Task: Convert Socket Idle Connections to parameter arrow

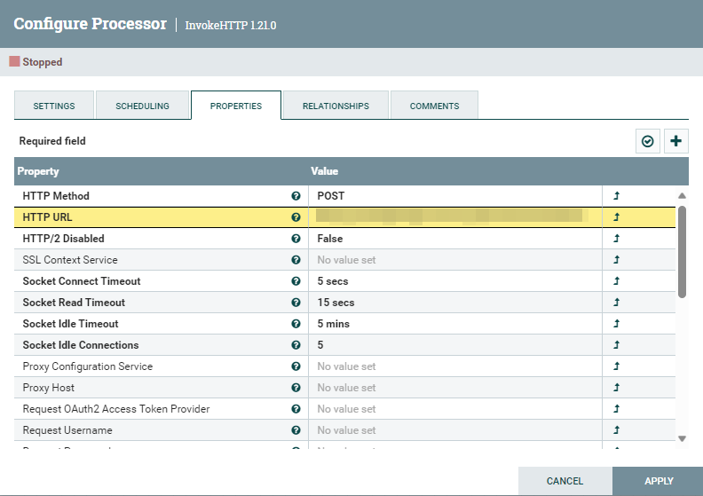Action: [617, 345]
